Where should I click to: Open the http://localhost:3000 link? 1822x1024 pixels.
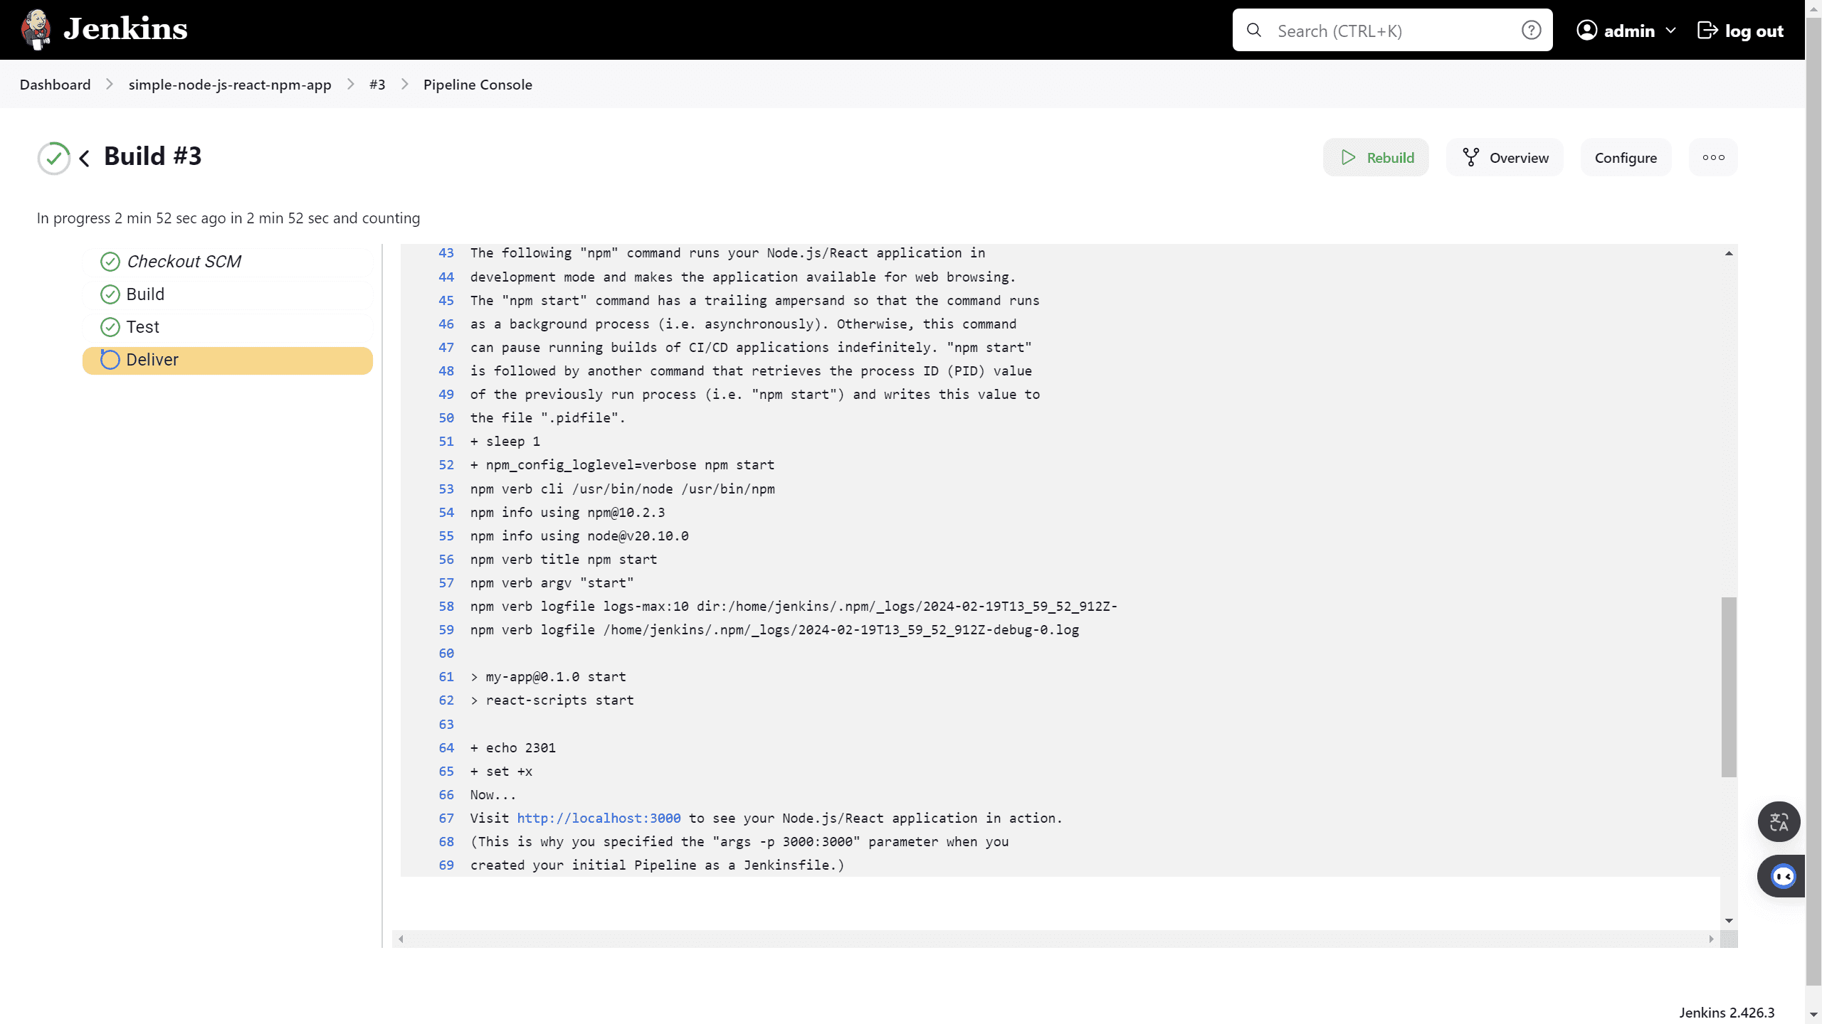599,818
